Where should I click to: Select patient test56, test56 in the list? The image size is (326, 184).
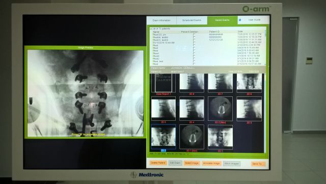(161, 37)
